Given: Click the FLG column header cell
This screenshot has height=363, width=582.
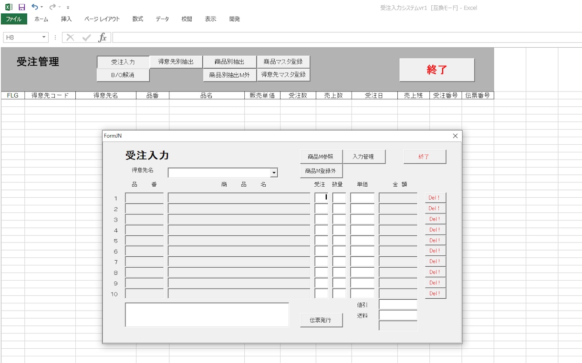Looking at the screenshot, I should (x=13, y=95).
